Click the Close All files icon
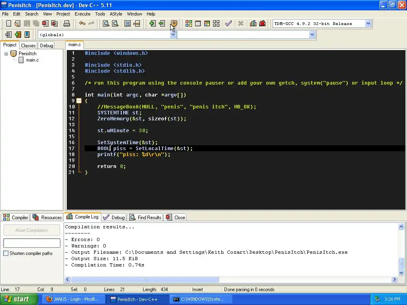Image resolution: width=407 pixels, height=305 pixels. 54,23
